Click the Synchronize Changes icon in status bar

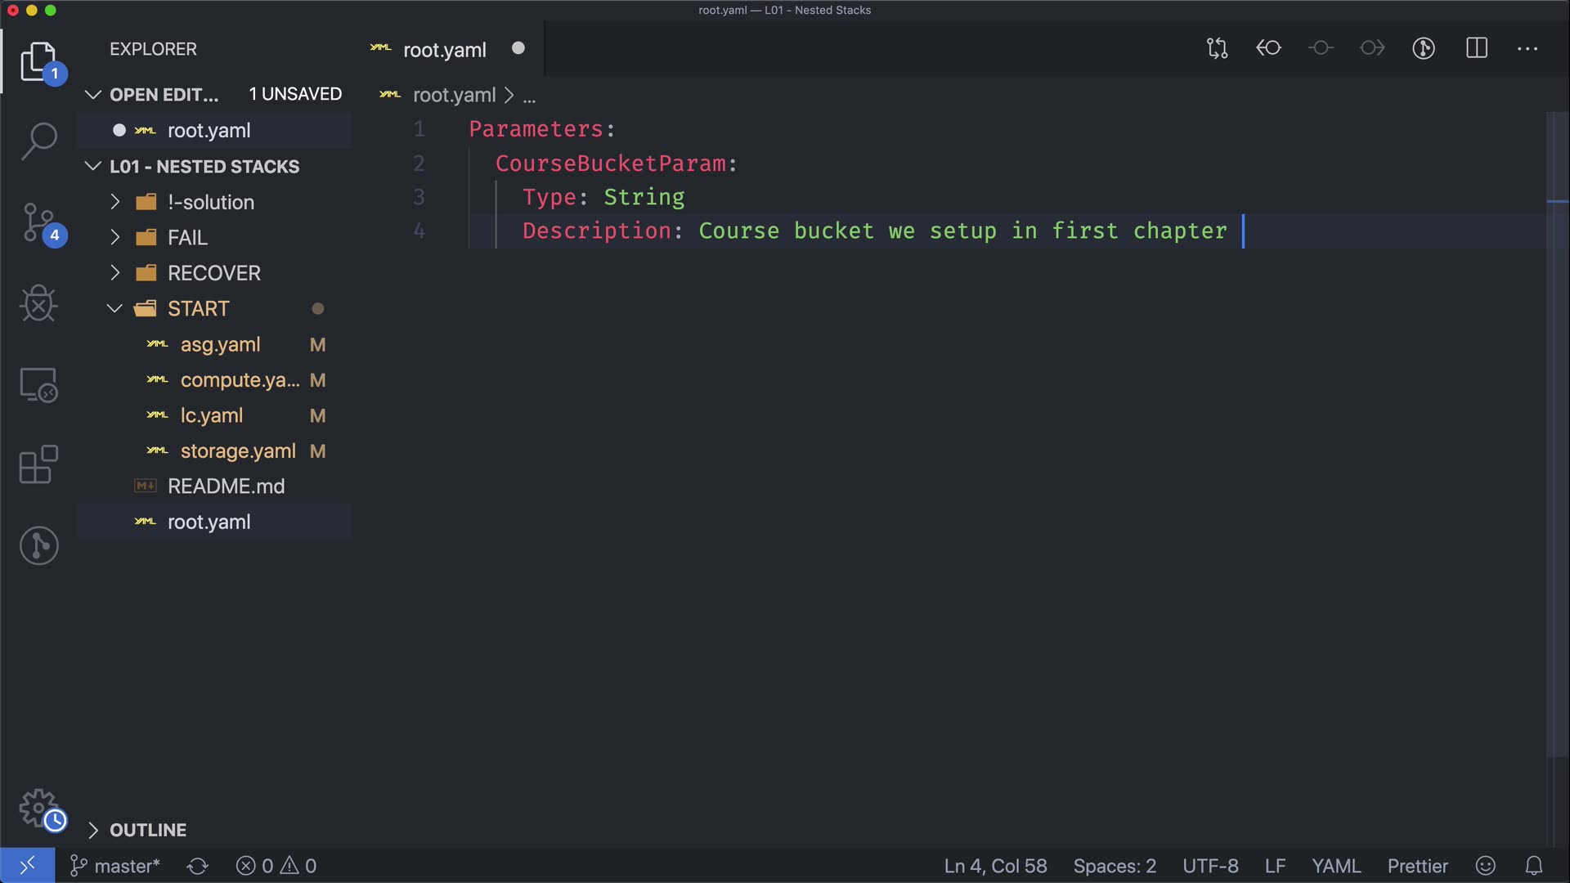click(198, 866)
